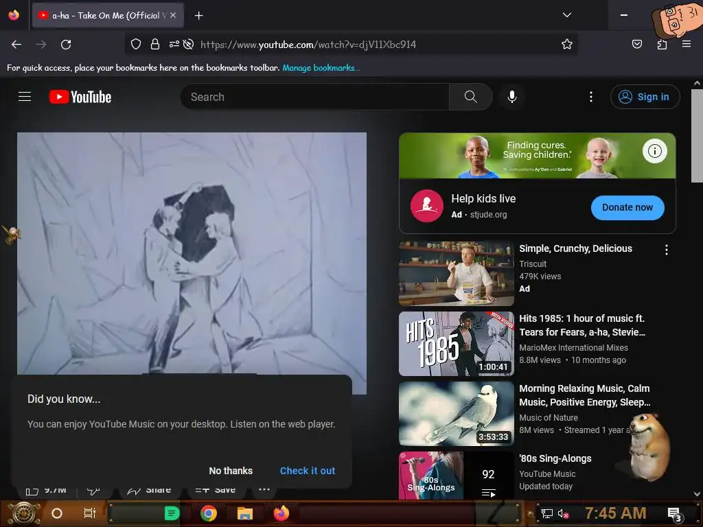Expand the list all tabs chevron
Viewport: 703px width, 527px height.
point(566,15)
